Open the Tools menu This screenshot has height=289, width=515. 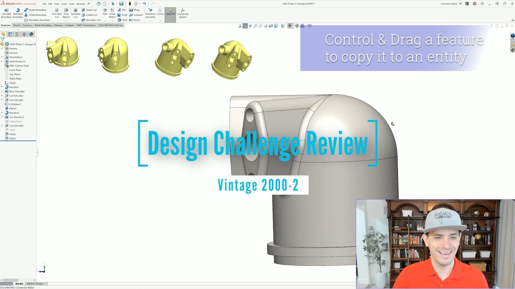pyautogui.click(x=72, y=4)
